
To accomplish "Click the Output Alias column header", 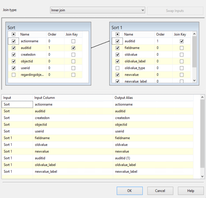I will pyautogui.click(x=153, y=98).
